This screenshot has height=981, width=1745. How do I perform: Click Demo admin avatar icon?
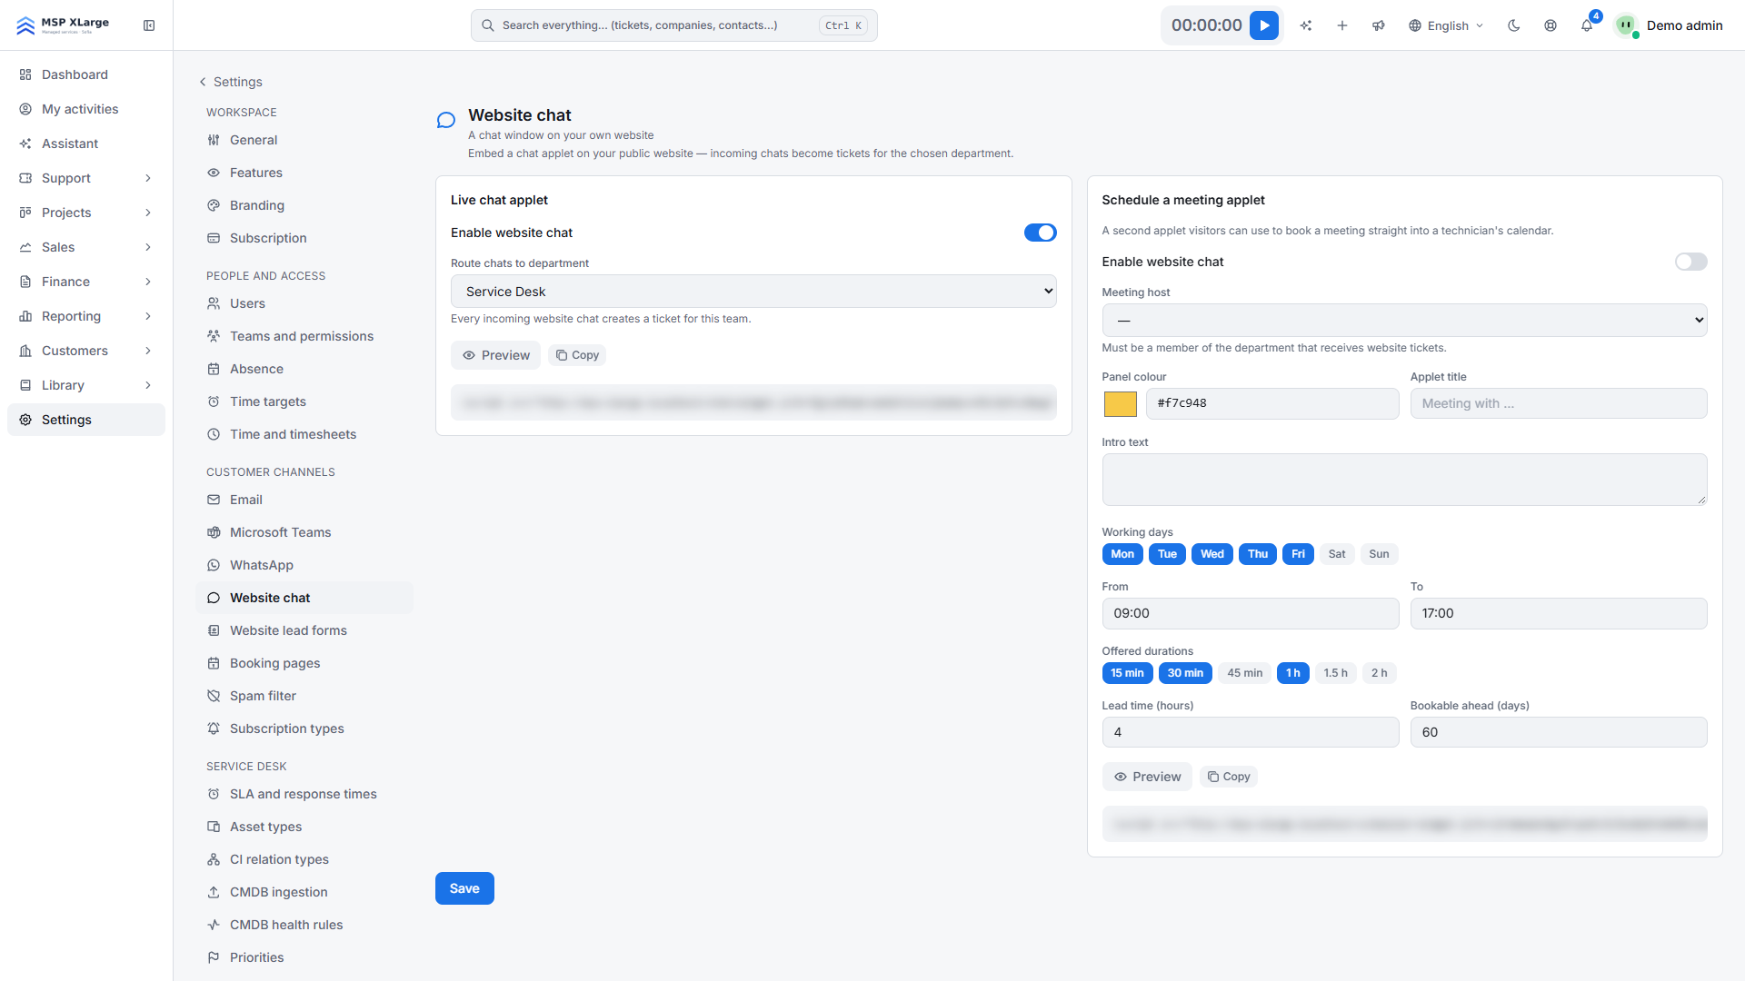pyautogui.click(x=1626, y=25)
